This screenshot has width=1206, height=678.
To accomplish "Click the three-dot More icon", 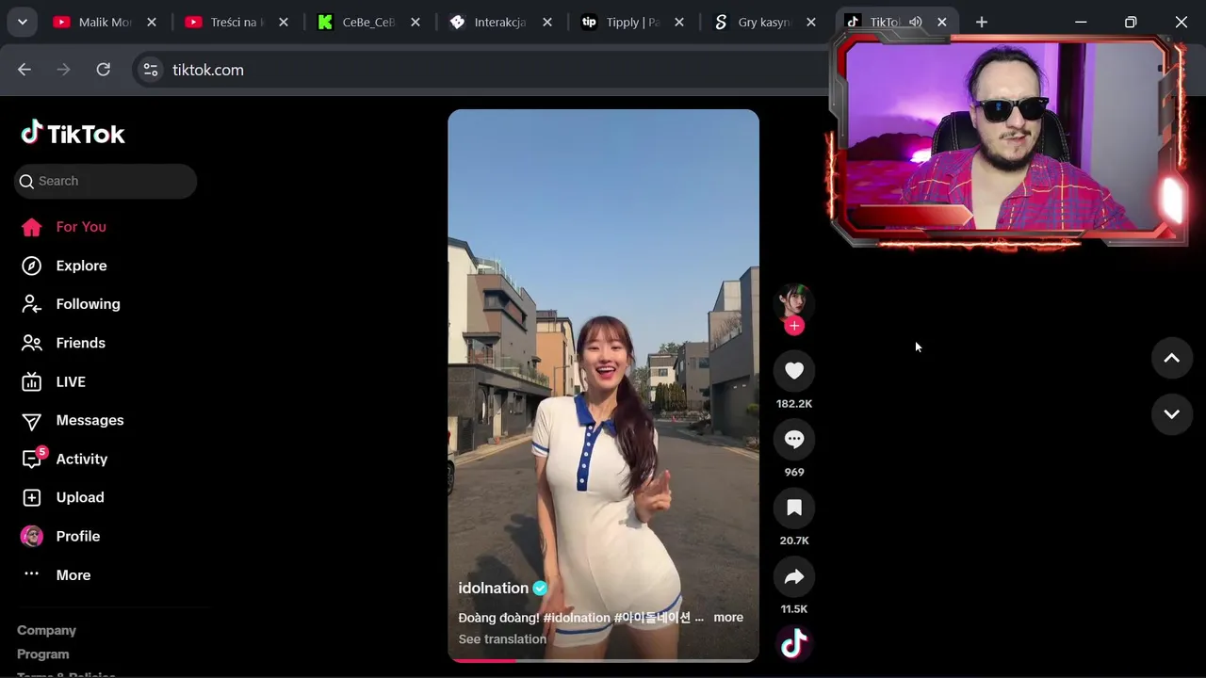I will pyautogui.click(x=32, y=573).
